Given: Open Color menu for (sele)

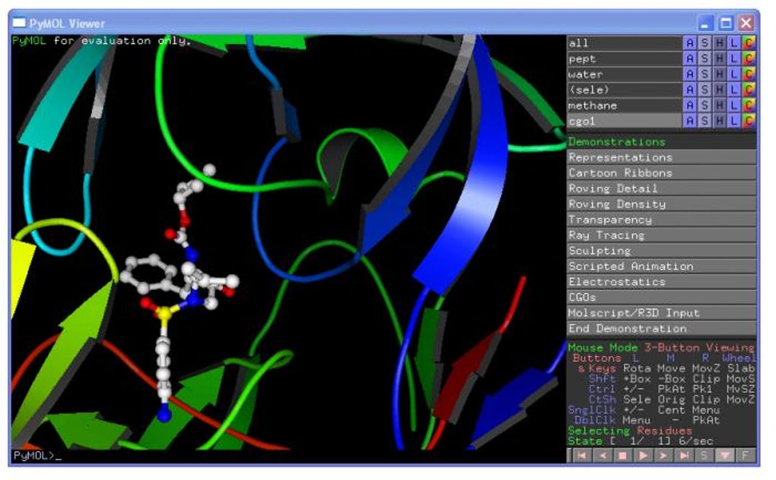Looking at the screenshot, I should [x=749, y=90].
